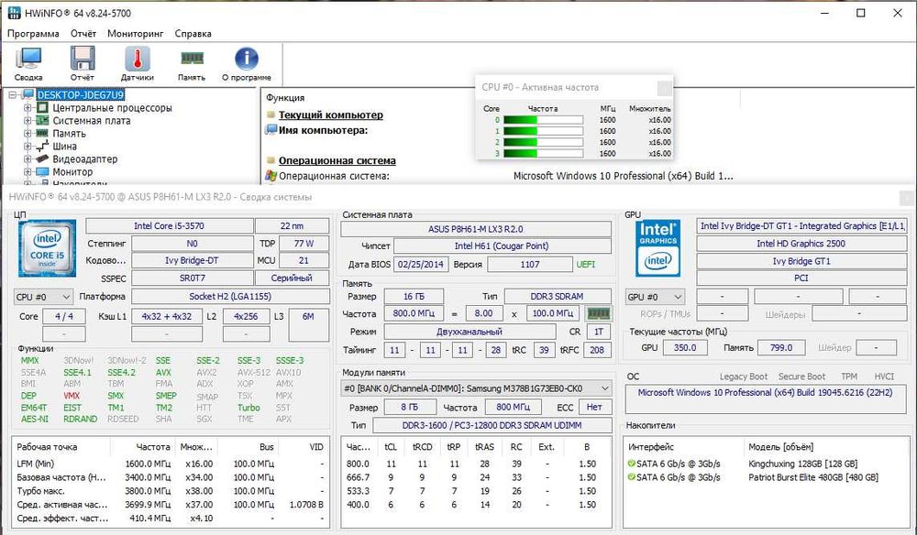This screenshot has height=535, width=917.
Task: Click TPM label in ОС section
Action: 849,377
